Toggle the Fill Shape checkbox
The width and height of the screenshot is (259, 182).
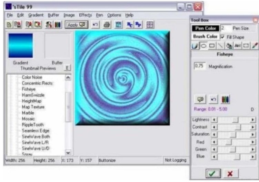click(x=223, y=37)
